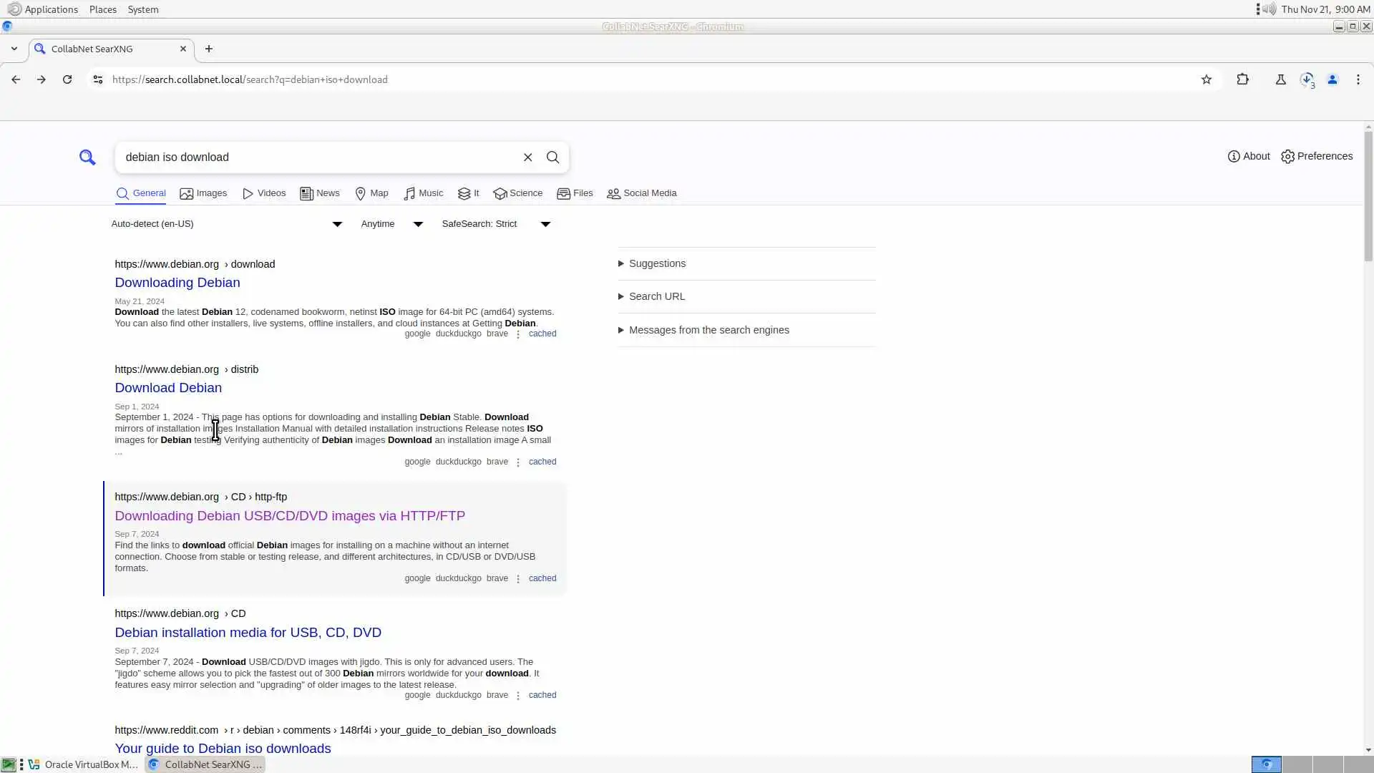Expand Messages from the search engines
Screen dimensions: 1374x773
[x=708, y=330]
